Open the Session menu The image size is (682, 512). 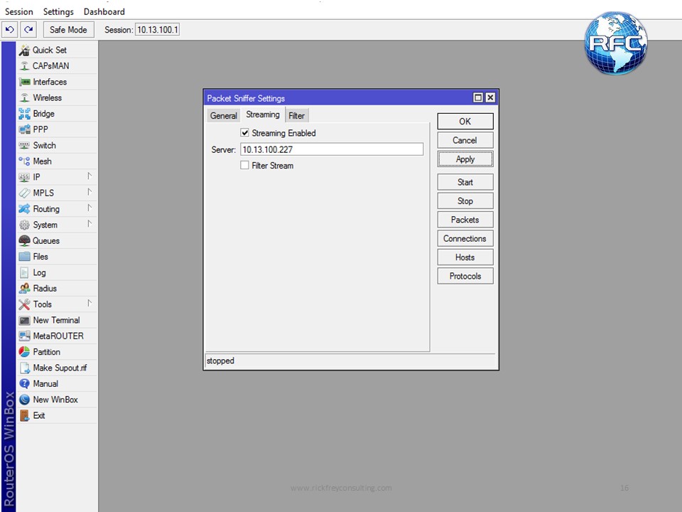tap(18, 12)
